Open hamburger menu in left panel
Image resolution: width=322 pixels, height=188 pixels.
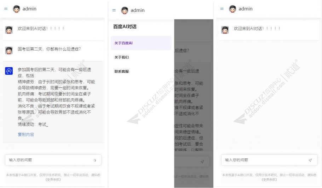point(6,9)
